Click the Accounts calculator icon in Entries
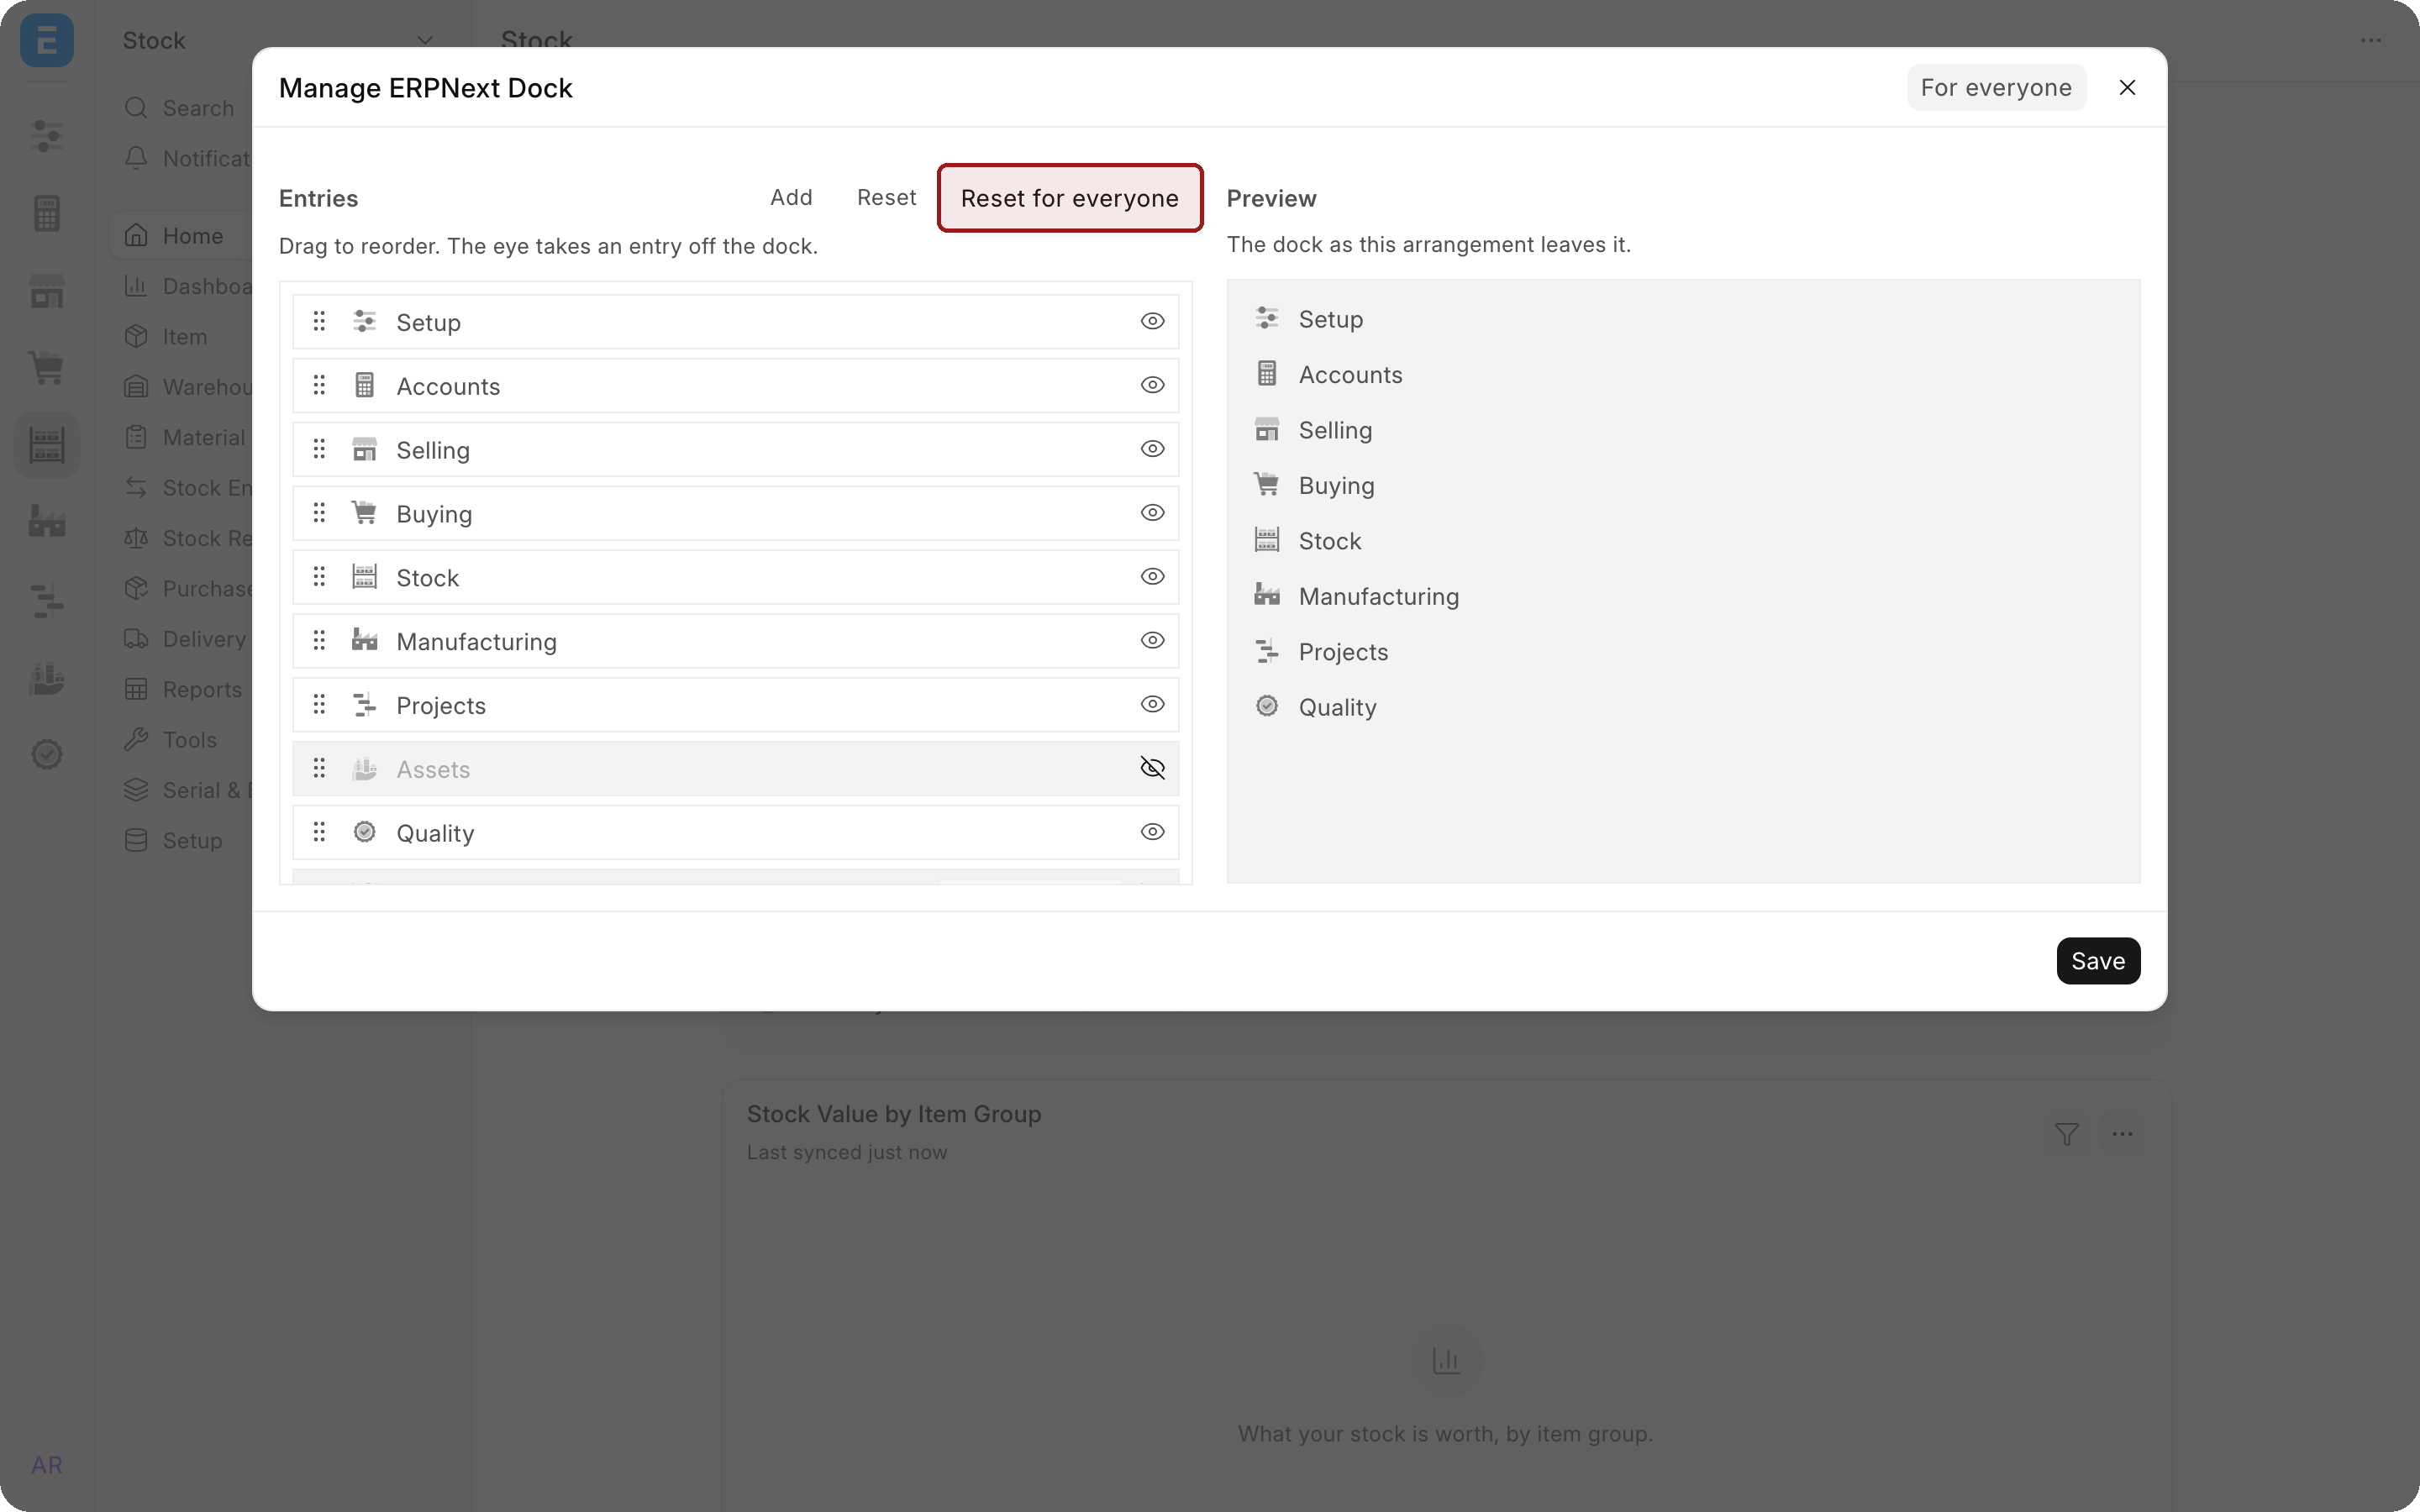Viewport: 2420px width, 1512px height. pos(364,385)
